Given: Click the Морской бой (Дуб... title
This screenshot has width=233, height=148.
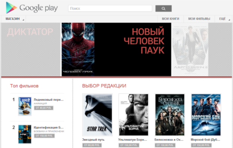Looking at the screenshot, I should click(x=205, y=140).
